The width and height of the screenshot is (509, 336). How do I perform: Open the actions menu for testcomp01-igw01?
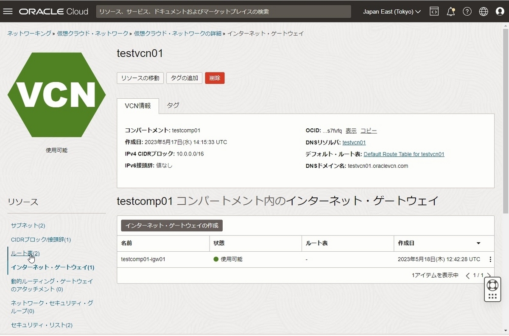[x=490, y=259]
